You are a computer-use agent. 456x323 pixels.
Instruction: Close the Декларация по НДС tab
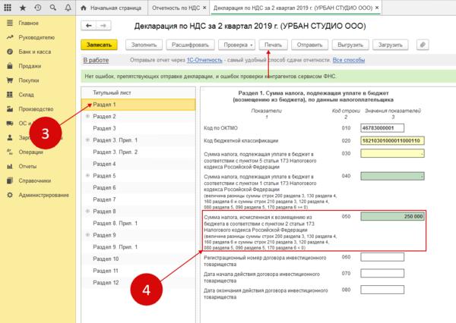tap(377, 8)
